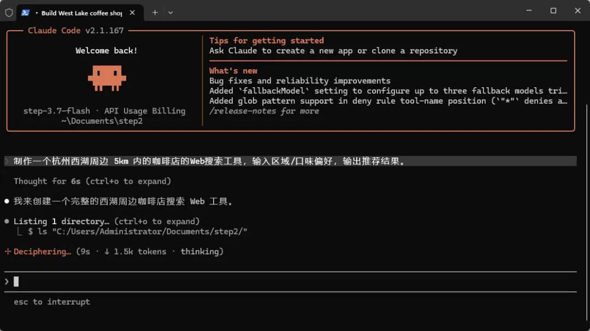The width and height of the screenshot is (590, 331).
Task: Click the PowerShell icon on the tab
Action: pos(25,13)
